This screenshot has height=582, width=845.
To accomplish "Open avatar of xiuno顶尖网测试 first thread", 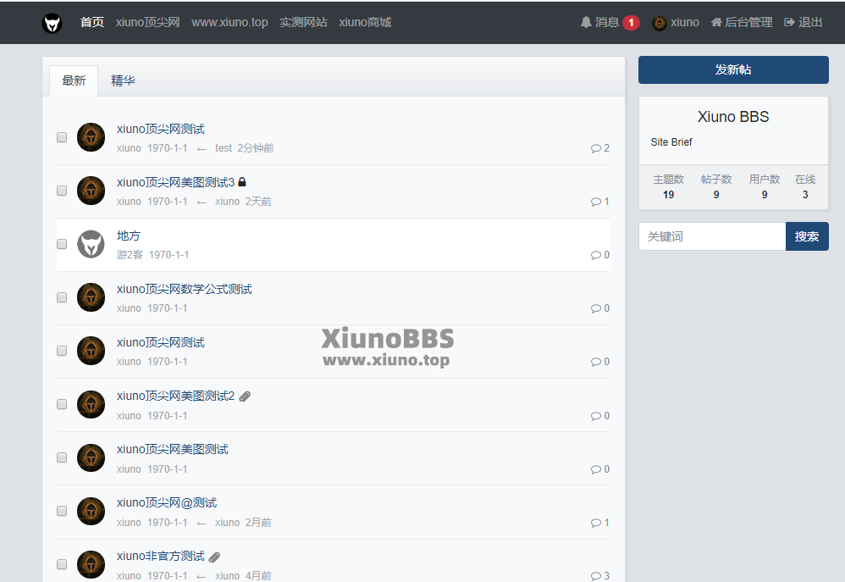I will pyautogui.click(x=91, y=137).
